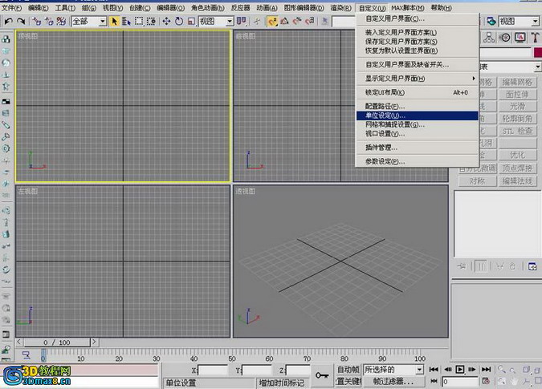Open the 全部 selection filter dropdown
The width and height of the screenshot is (542, 389).
[x=89, y=22]
